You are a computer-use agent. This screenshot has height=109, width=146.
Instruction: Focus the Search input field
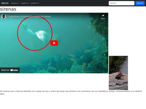click(x=121, y=3)
